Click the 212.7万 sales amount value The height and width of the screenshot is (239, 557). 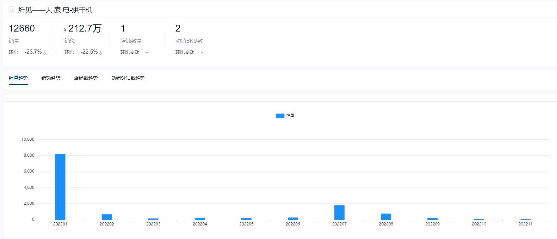[x=85, y=28]
